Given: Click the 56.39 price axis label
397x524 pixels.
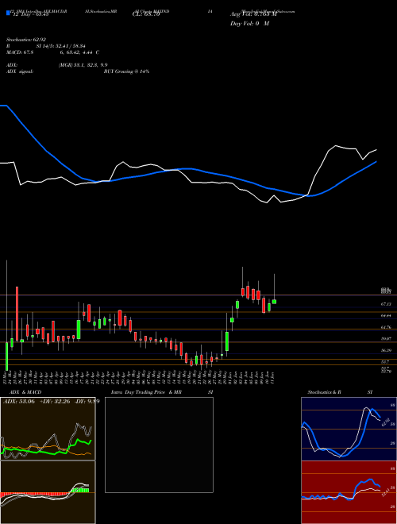Looking at the screenshot, I should pyautogui.click(x=386, y=350).
